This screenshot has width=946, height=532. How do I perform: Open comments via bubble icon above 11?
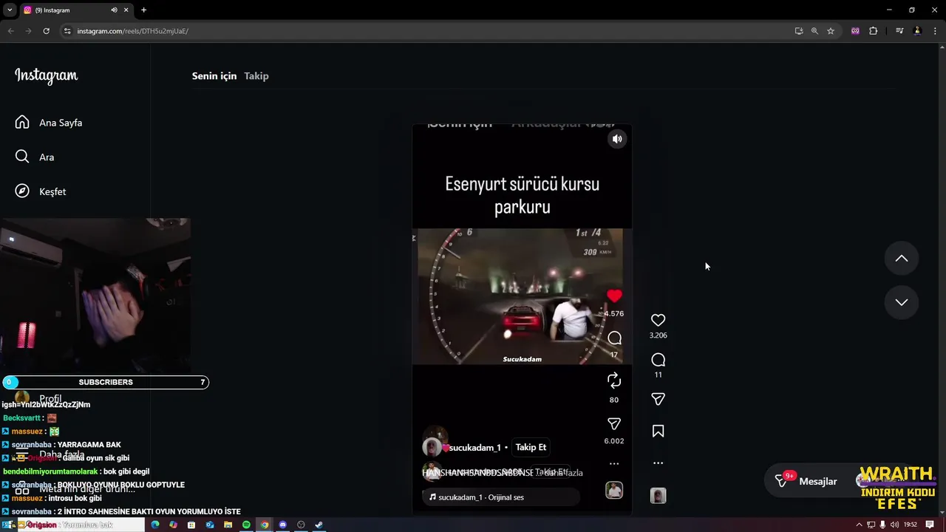658,360
